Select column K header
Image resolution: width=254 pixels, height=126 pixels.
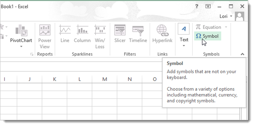tap(55, 79)
